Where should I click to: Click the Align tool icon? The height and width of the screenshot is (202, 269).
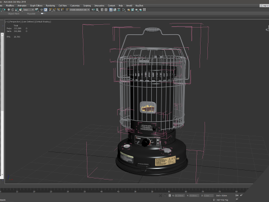pyautogui.click(x=98, y=10)
